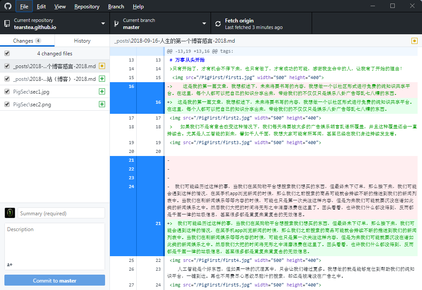Open the Edit menu
The width and height of the screenshot is (422, 290).
41,7
